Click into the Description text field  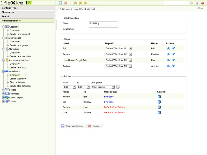(x=103, y=29)
